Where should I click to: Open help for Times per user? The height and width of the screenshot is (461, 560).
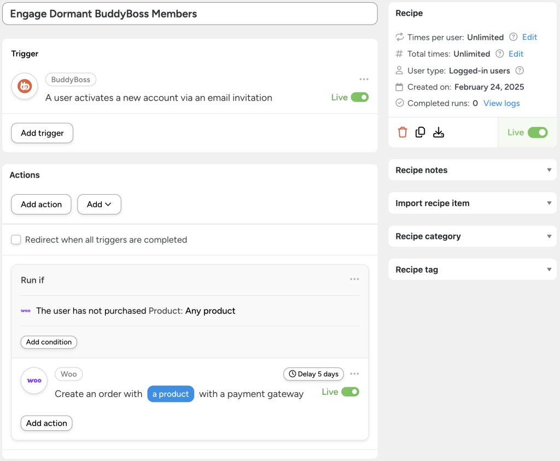click(x=513, y=37)
